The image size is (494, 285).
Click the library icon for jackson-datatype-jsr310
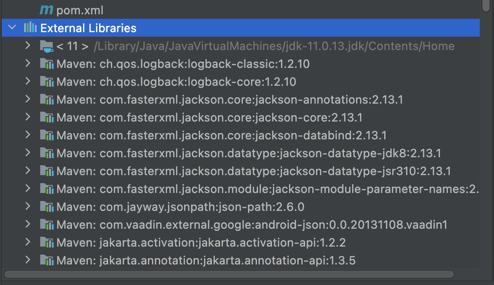pyautogui.click(x=46, y=171)
